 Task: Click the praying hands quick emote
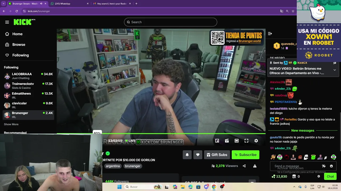pyautogui.click(x=273, y=157)
